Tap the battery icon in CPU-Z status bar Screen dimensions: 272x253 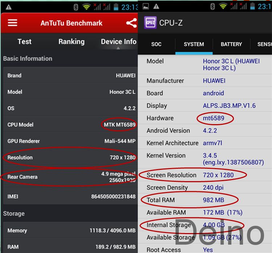point(252,7)
